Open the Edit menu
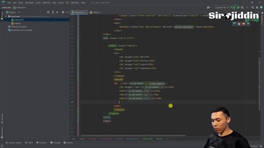Screen dimensions: 264x148 point(15,3)
